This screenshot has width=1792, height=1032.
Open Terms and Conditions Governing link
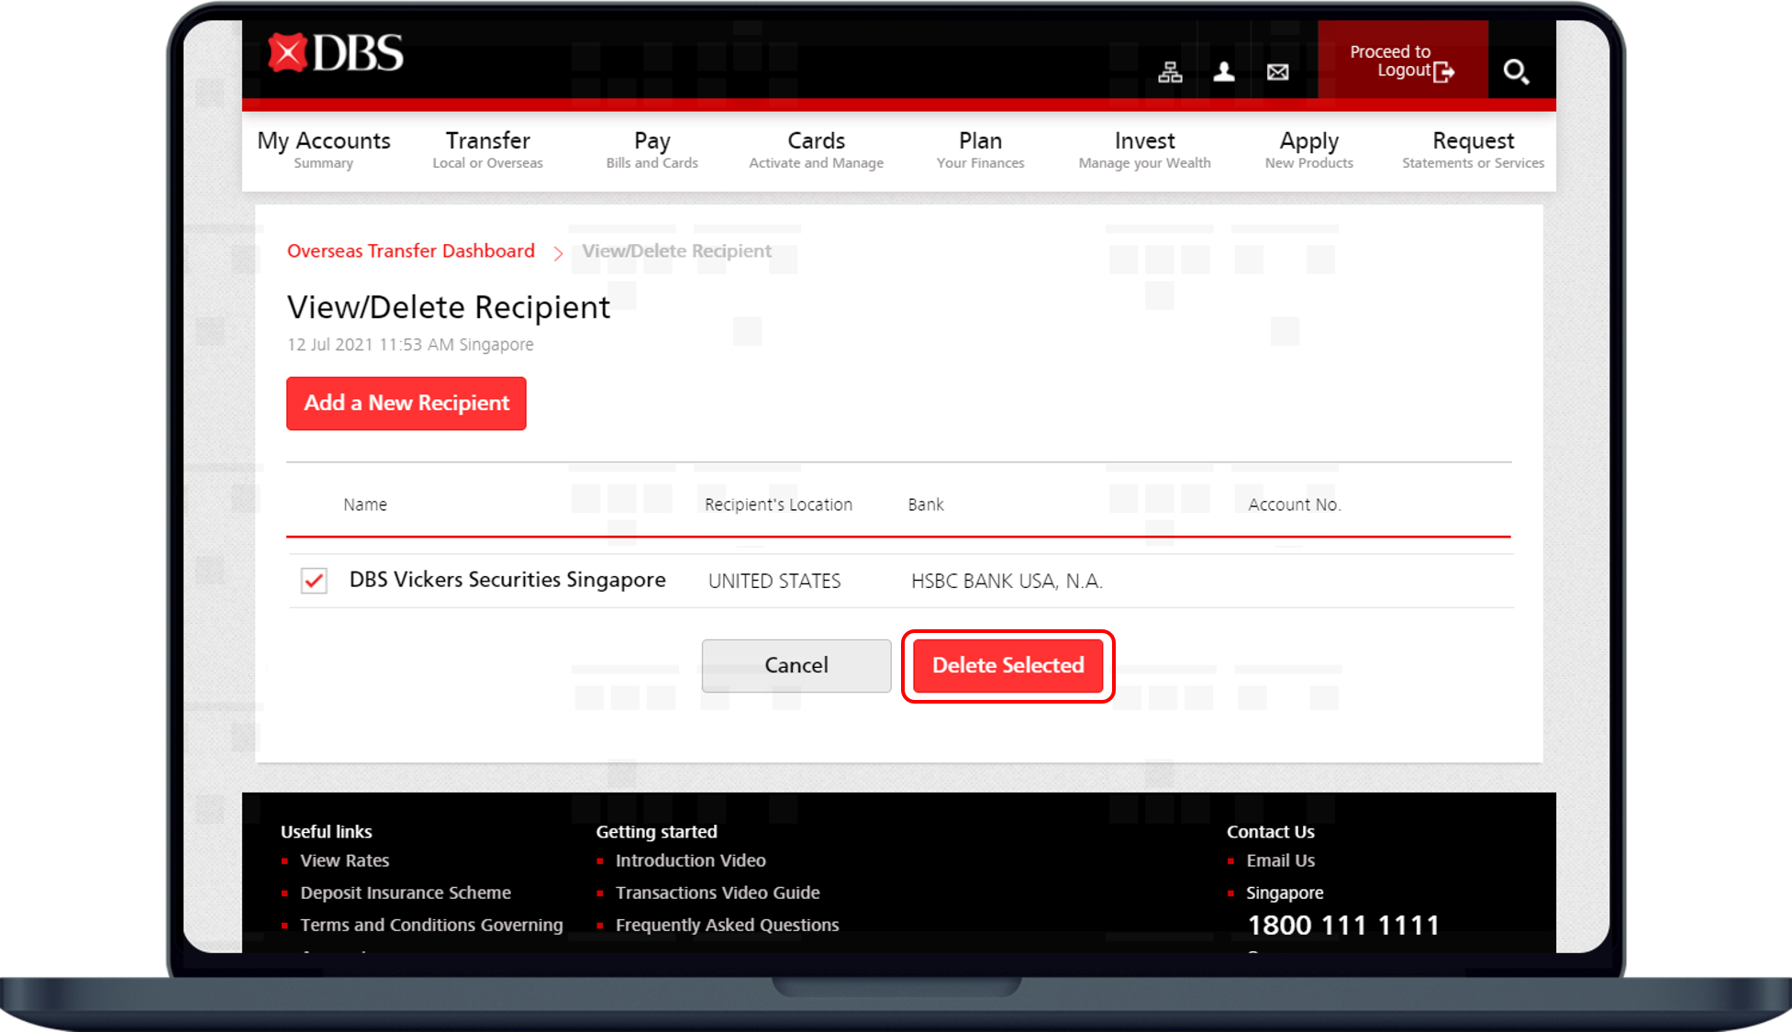point(431,926)
